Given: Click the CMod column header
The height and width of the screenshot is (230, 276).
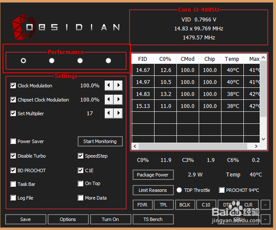Looking at the screenshot, I should coord(188,59).
